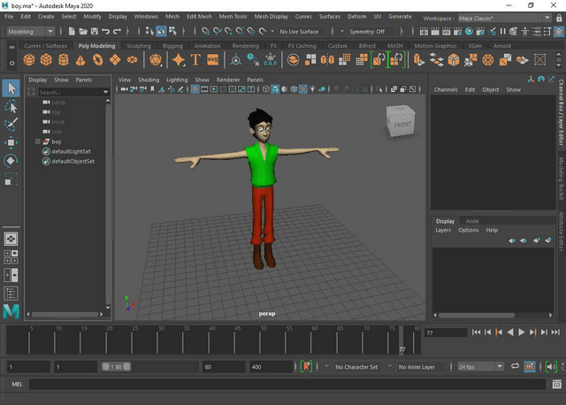Select the Paint Selection tool
The width and height of the screenshot is (566, 405).
point(11,125)
